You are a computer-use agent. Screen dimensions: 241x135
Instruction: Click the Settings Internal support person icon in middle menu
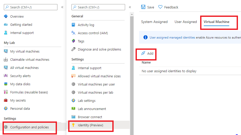(x=74, y=68)
